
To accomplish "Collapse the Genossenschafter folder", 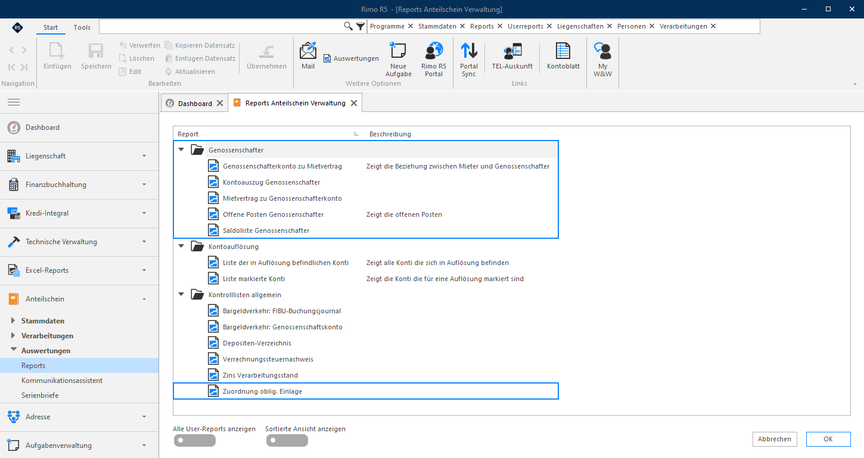I will pos(181,149).
